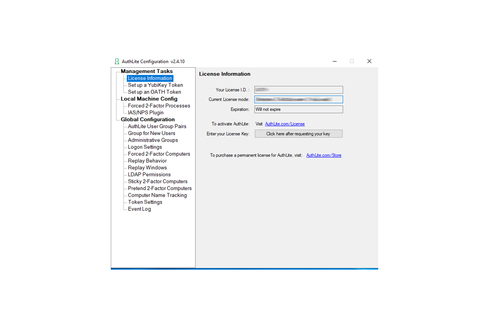Open AuthLite User Group Pairs

pyautogui.click(x=157, y=126)
